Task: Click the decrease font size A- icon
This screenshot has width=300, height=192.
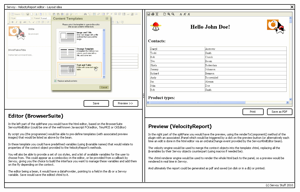Action: pyautogui.click(x=189, y=14)
